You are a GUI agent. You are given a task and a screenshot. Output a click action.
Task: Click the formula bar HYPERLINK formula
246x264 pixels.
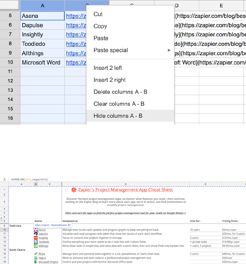point(29,179)
